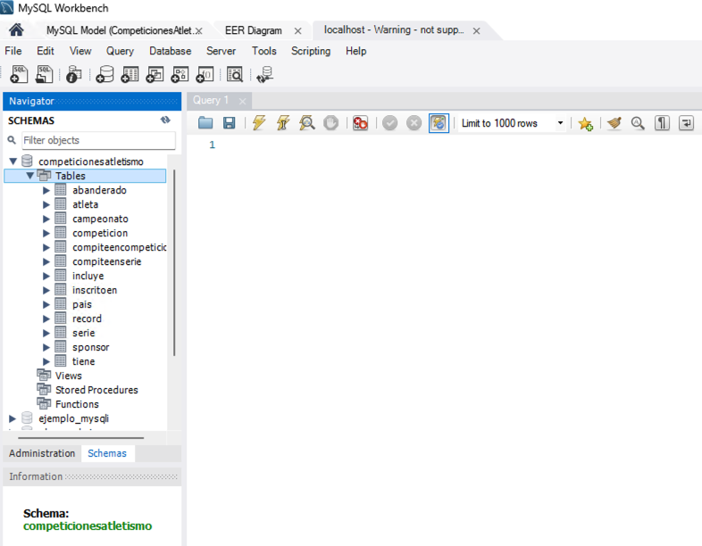Viewport: 702px width, 546px height.
Task: Save query as favorite snippet
Action: click(x=585, y=123)
